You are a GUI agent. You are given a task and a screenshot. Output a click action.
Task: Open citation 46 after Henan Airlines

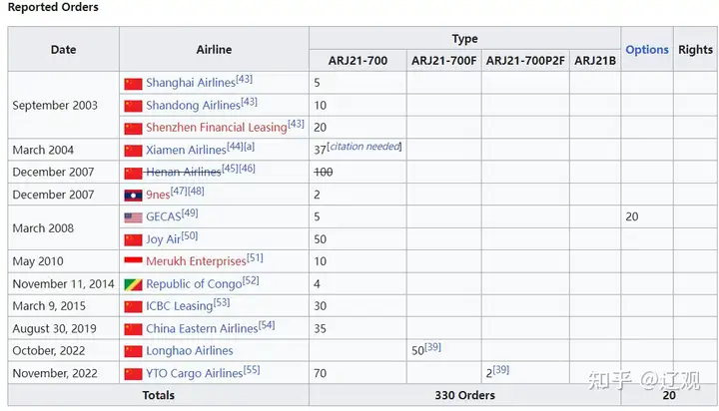247,169
